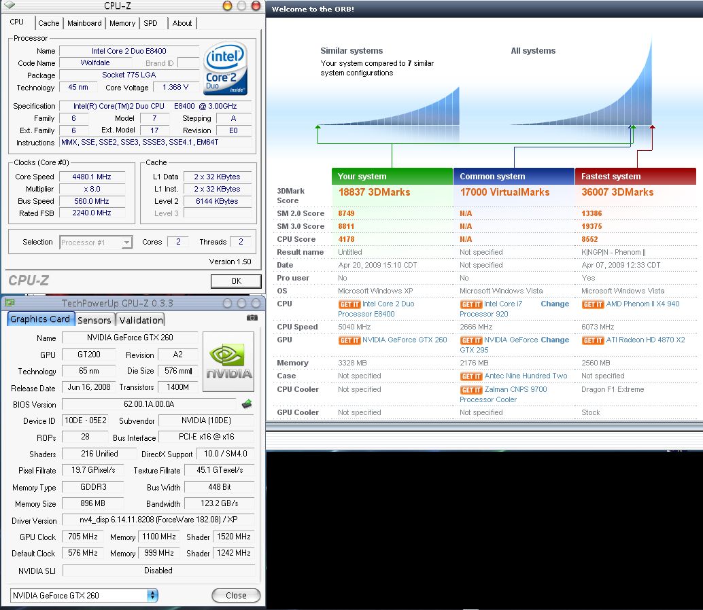Click the NVIDIA SLI Disabled field
The image size is (703, 610).
158,571
